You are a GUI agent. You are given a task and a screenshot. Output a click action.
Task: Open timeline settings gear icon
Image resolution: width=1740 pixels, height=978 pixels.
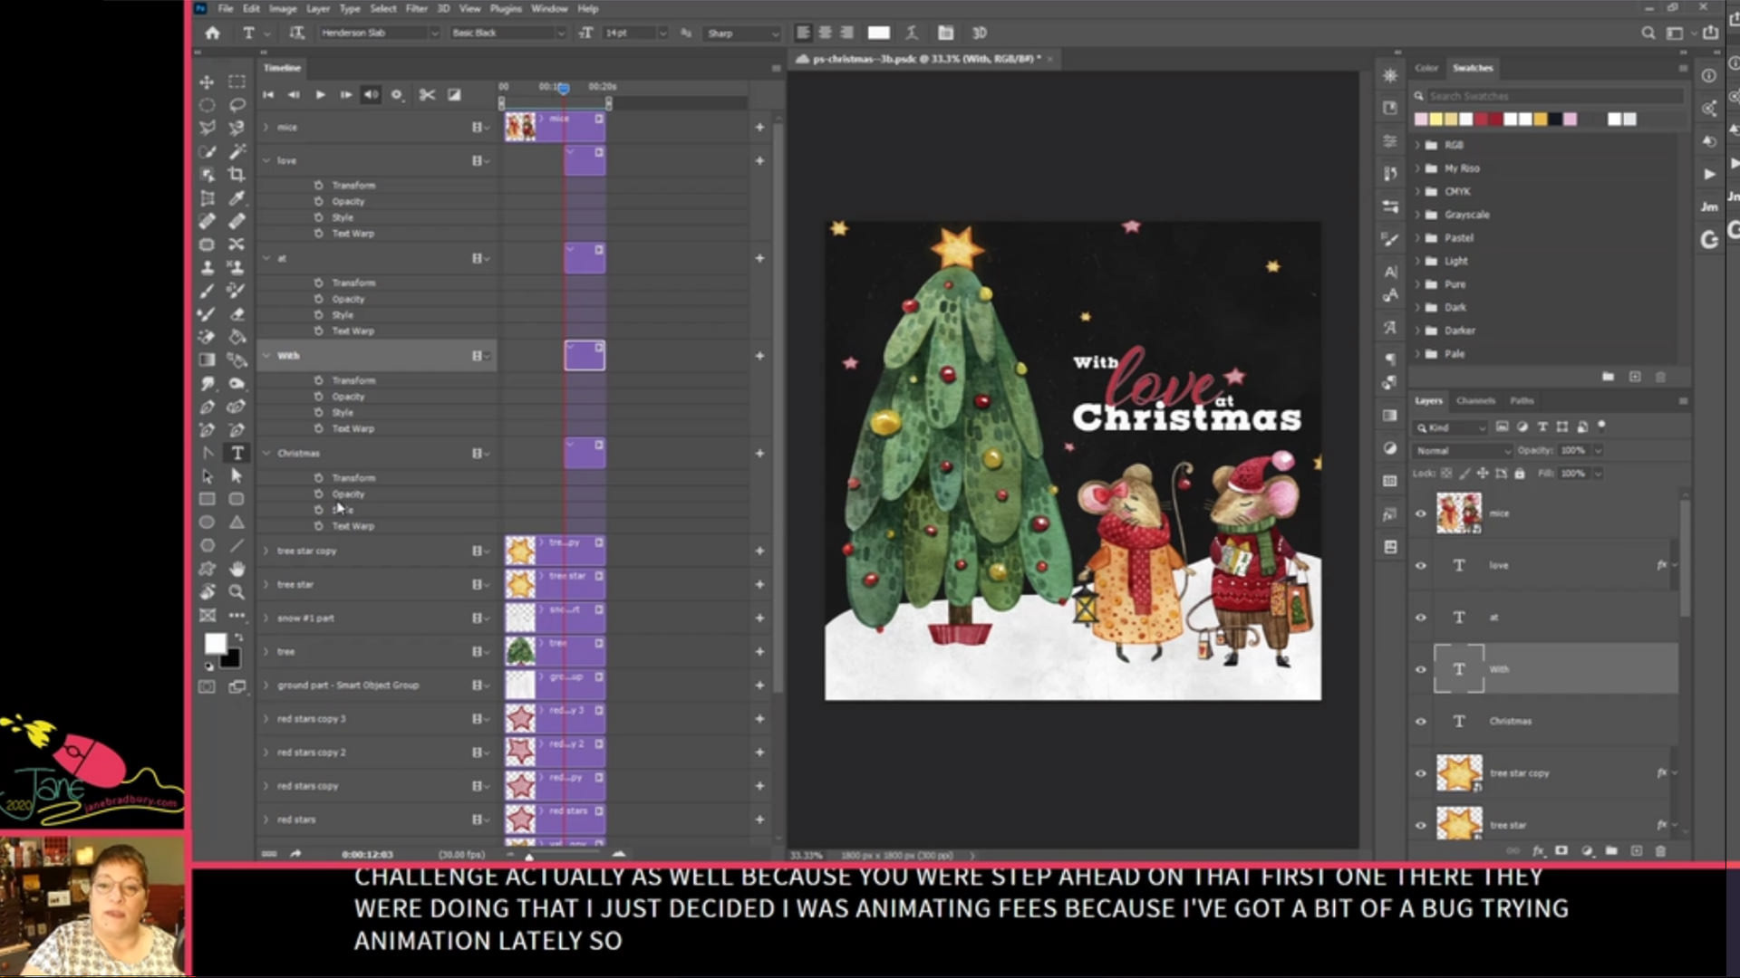pos(396,94)
